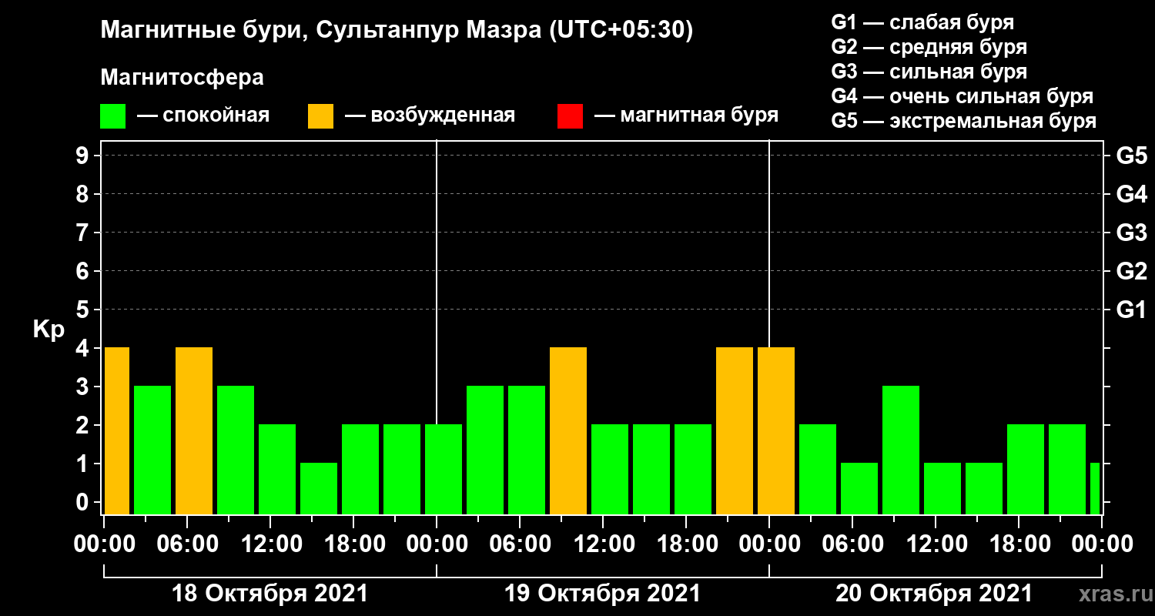Click the orange bar ending 19 October before midnight
The image size is (1155, 616).
point(735,430)
